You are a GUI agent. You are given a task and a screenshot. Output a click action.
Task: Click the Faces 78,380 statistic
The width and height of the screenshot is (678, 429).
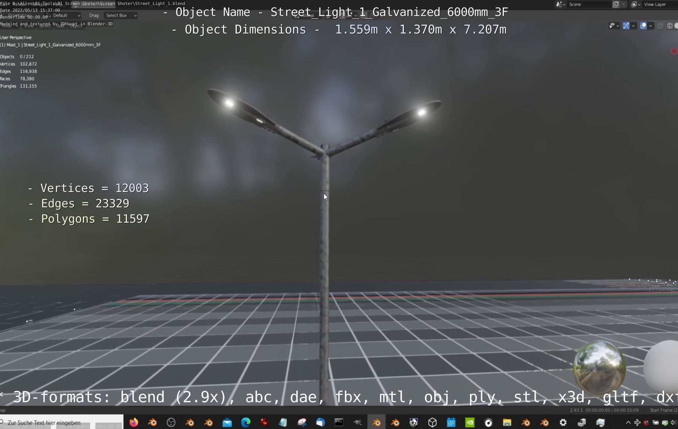pos(17,79)
